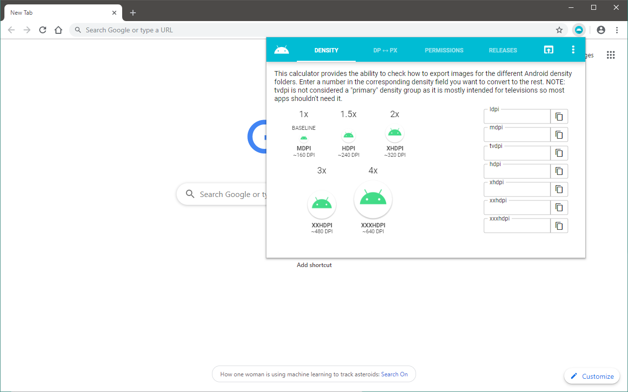Open the Chrome profile avatar menu
Viewport: 628px width, 392px height.
(x=601, y=30)
